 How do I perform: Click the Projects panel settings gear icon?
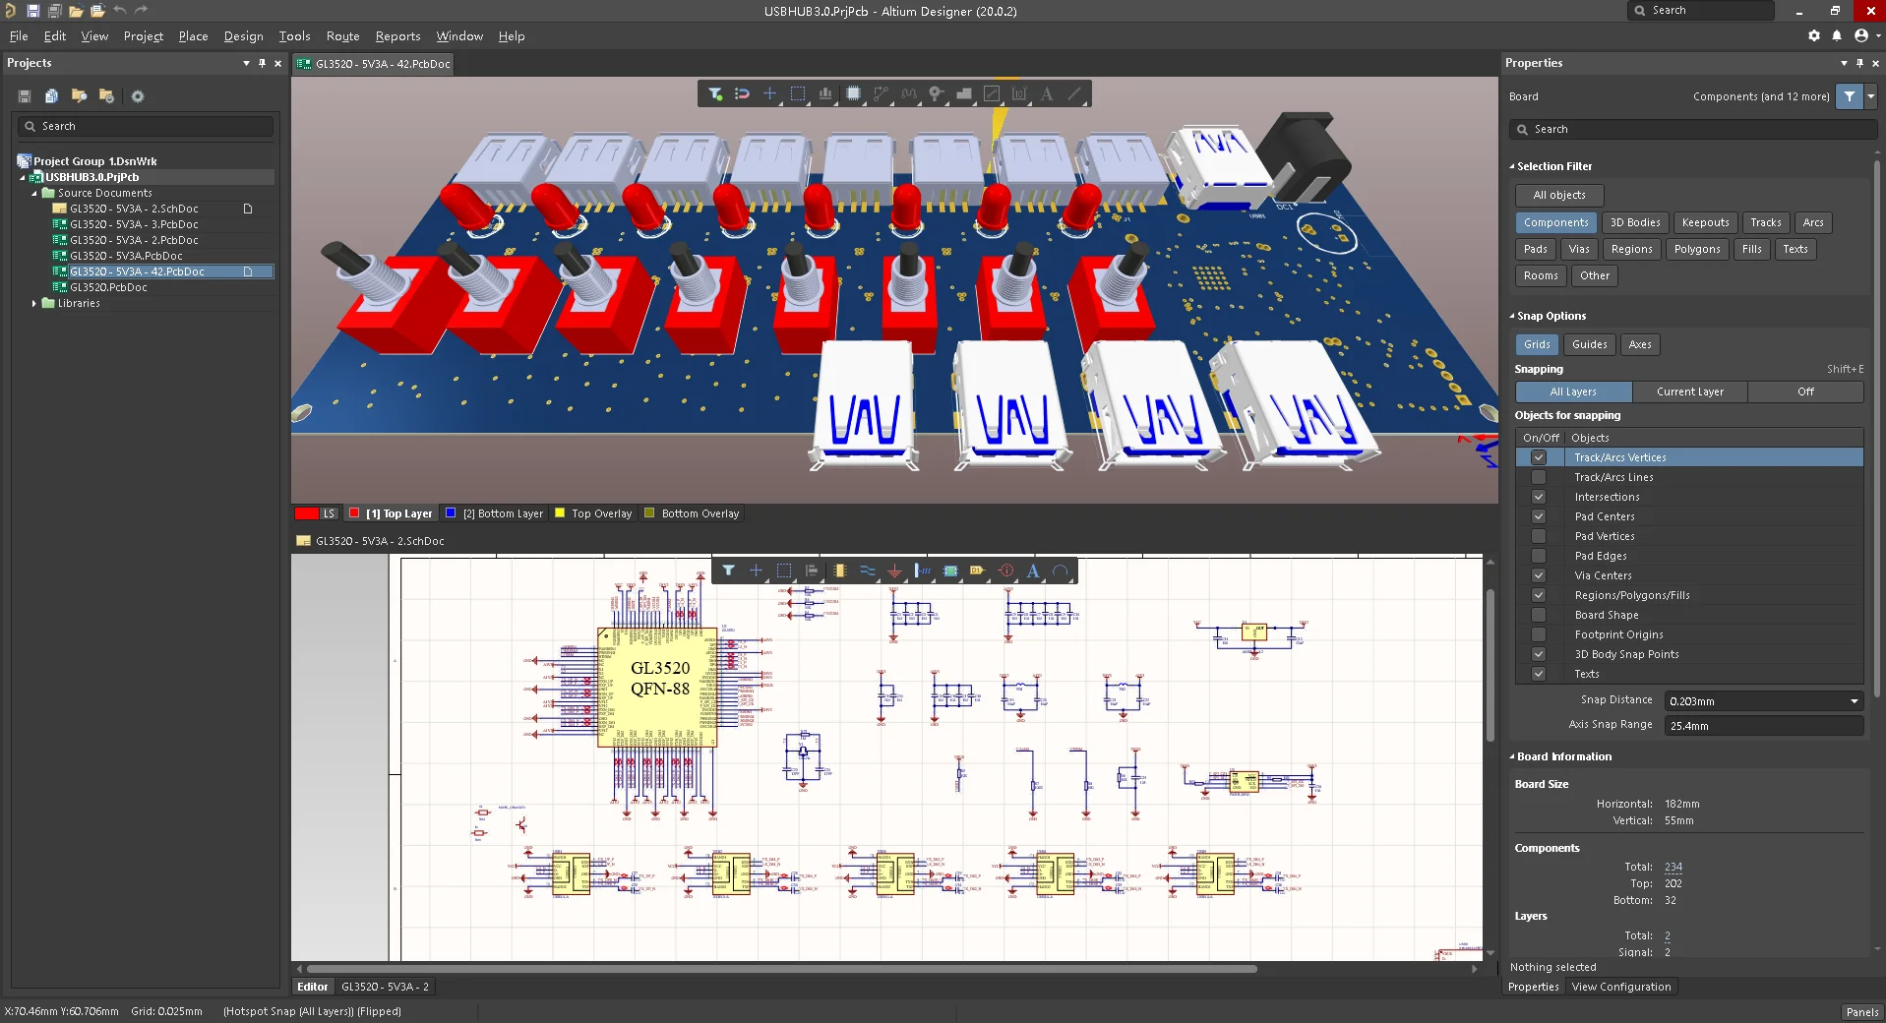(x=138, y=96)
